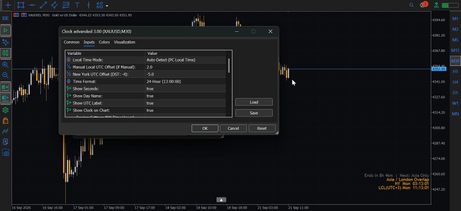Open the search magnifier icon
This screenshot has height=211, width=461.
[412, 5]
